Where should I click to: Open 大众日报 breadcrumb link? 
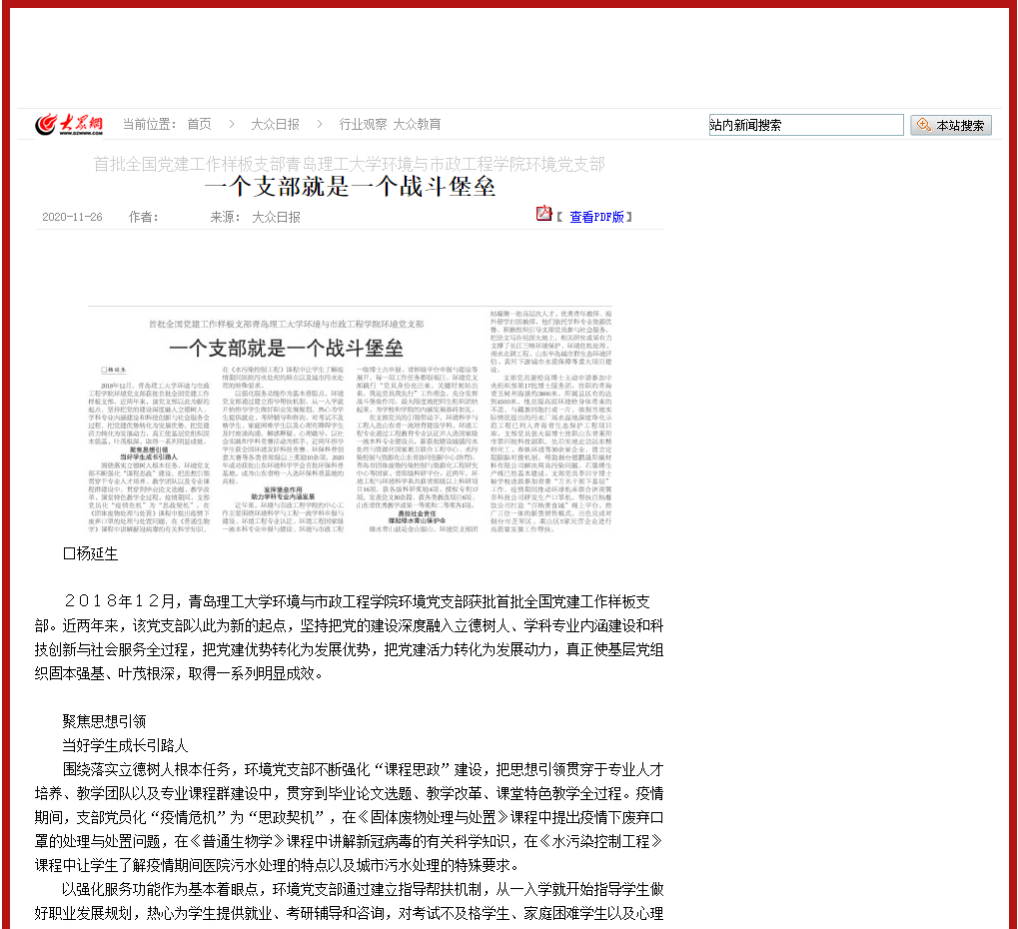point(275,124)
